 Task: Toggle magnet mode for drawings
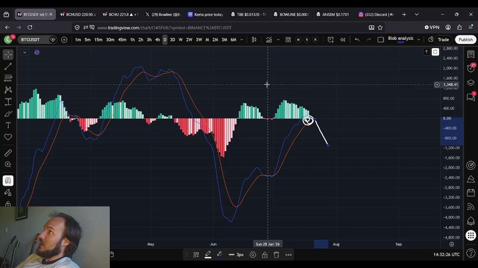(8, 181)
